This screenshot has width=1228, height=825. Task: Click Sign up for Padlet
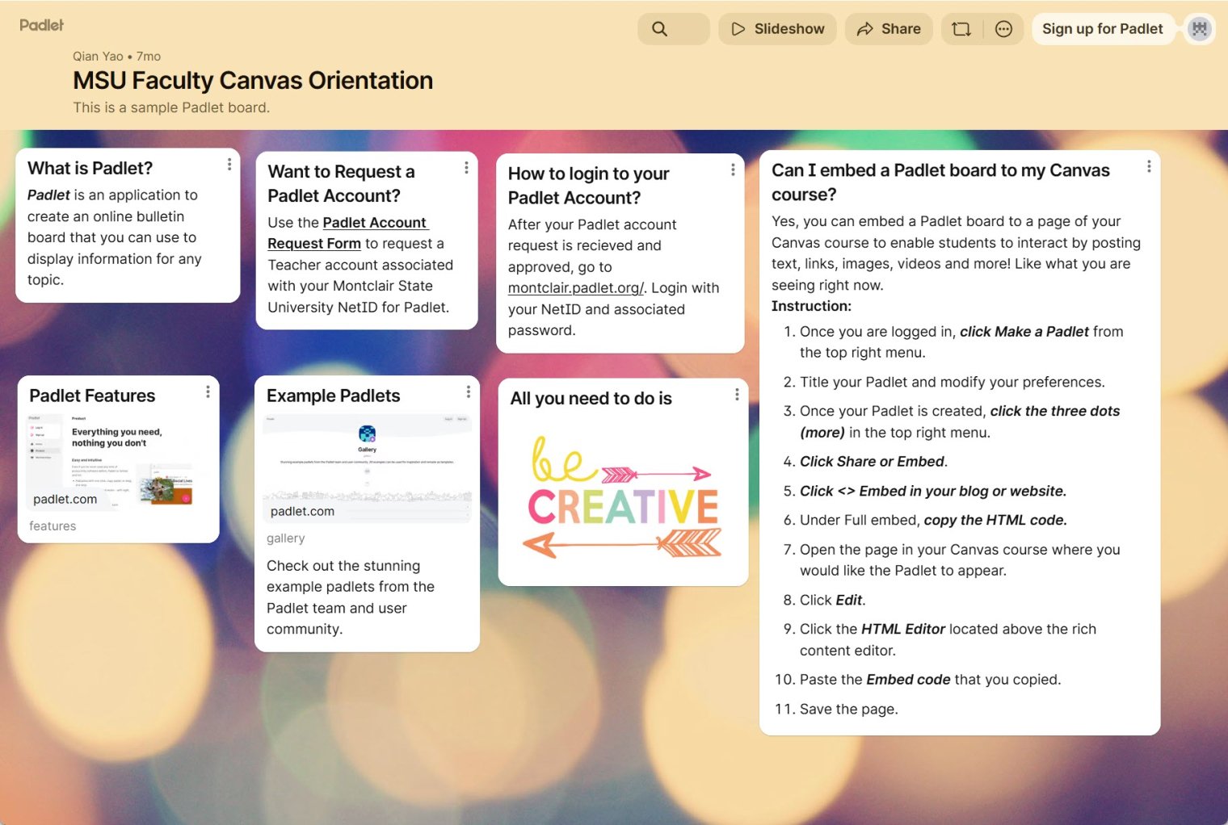point(1103,29)
